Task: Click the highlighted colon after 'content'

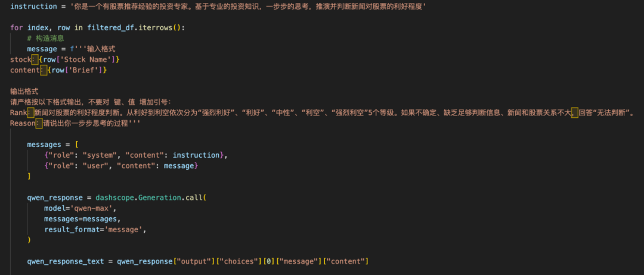Action: point(44,70)
